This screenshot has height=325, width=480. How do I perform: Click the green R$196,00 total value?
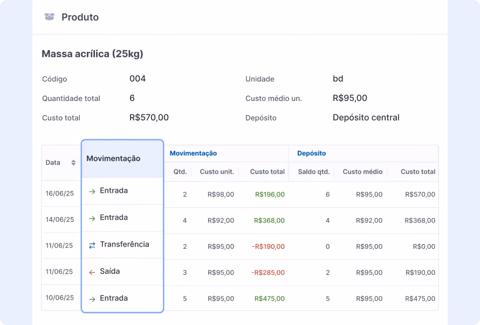click(x=270, y=194)
